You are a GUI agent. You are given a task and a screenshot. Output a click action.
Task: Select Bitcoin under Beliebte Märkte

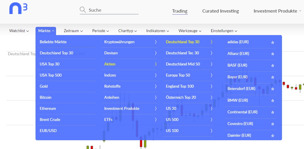45,97
